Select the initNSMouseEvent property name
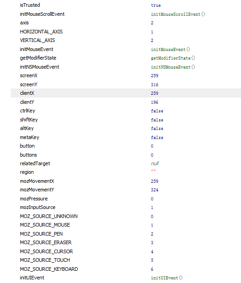Image resolution: width=241 pixels, height=283 pixels. 39,67
